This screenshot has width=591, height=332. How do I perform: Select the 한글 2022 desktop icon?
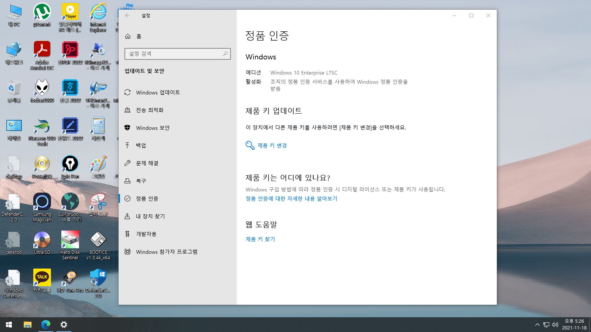pyautogui.click(x=70, y=91)
